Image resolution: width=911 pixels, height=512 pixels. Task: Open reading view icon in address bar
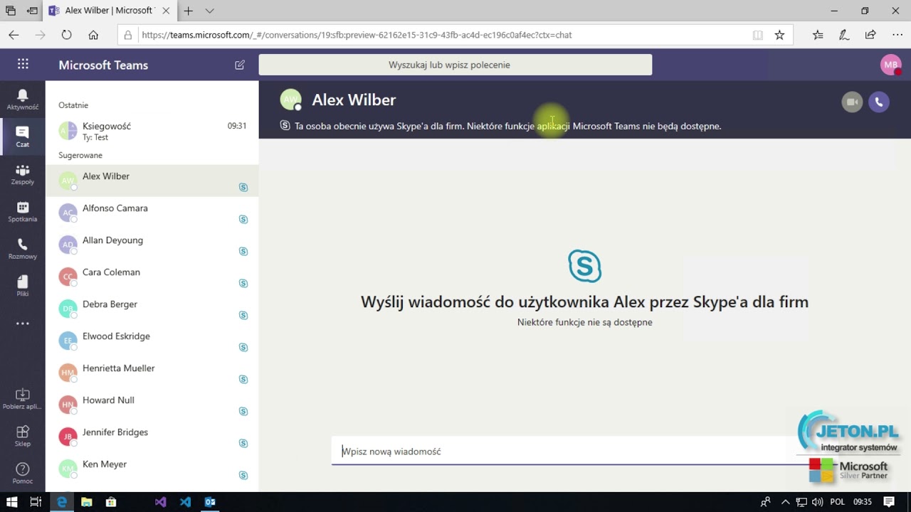[758, 35]
